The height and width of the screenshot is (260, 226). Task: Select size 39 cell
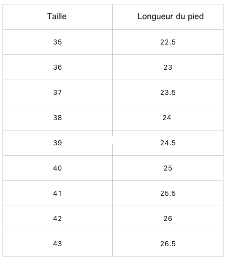[57, 143]
